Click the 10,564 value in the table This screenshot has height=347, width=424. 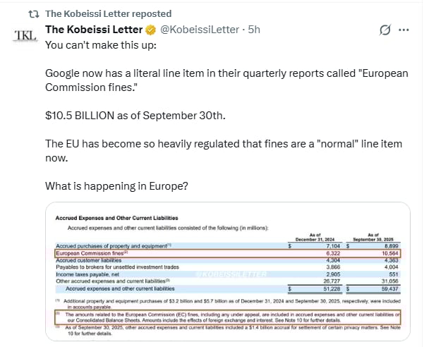pos(390,253)
